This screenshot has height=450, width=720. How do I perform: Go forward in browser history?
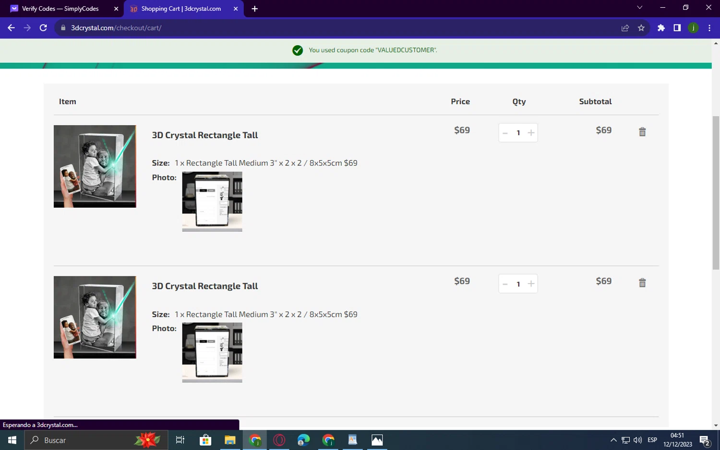click(x=27, y=28)
